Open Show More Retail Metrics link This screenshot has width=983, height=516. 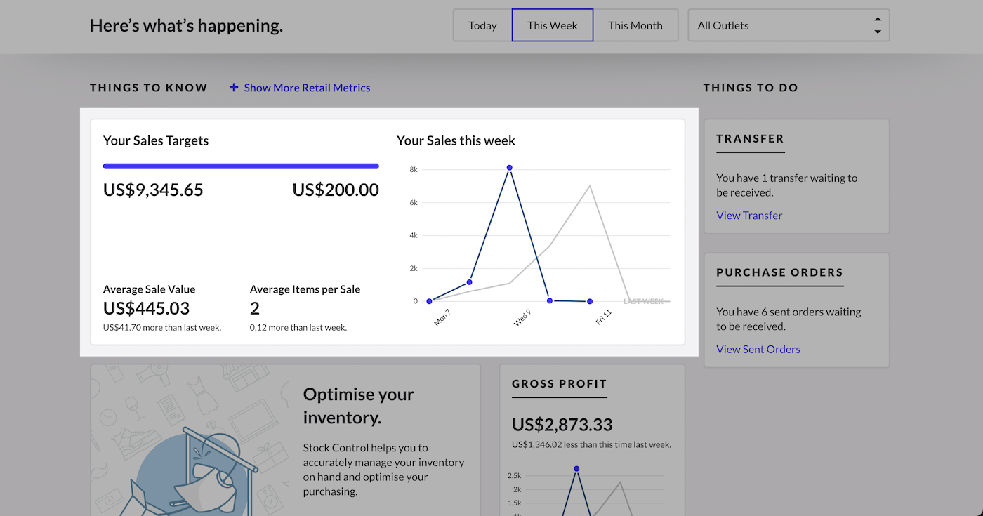[x=307, y=88]
